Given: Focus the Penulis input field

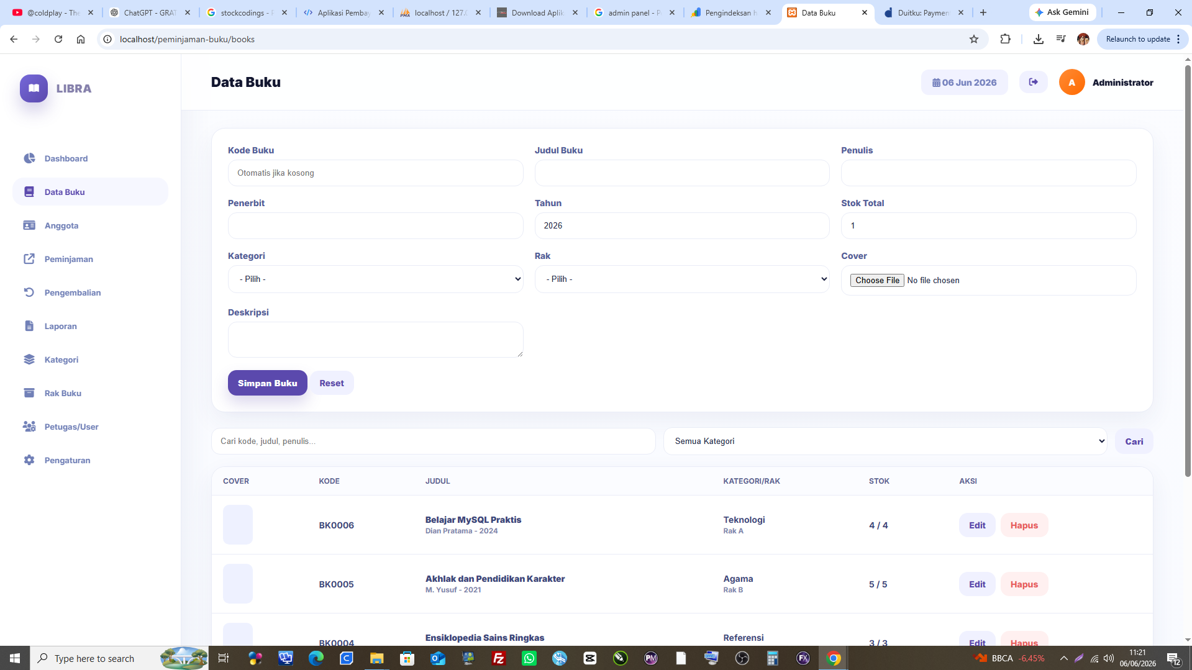Looking at the screenshot, I should (988, 173).
